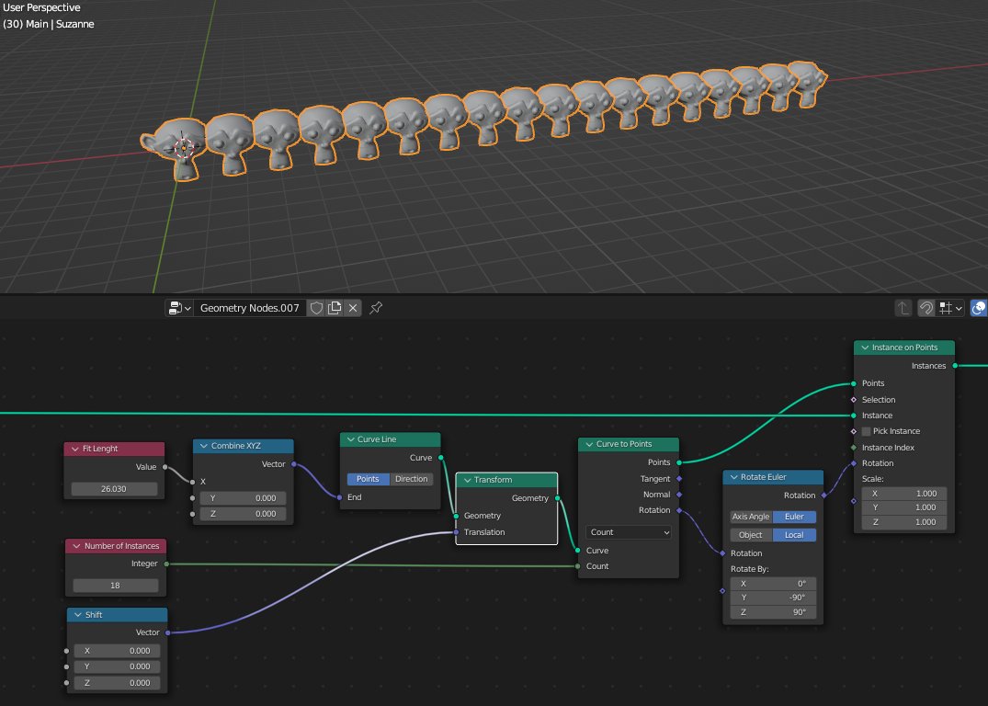The width and height of the screenshot is (988, 706).
Task: Click the Number of Instances value 18
Action: coord(115,585)
